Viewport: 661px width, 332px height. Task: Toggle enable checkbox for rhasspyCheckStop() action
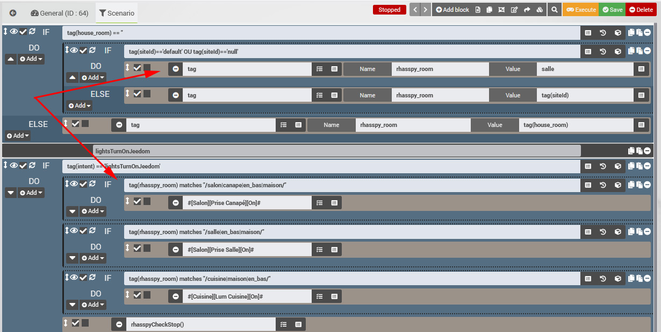pos(75,323)
